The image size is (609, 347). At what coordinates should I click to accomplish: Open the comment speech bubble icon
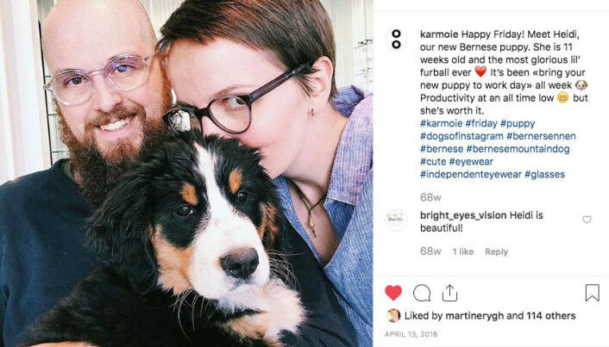point(422,293)
